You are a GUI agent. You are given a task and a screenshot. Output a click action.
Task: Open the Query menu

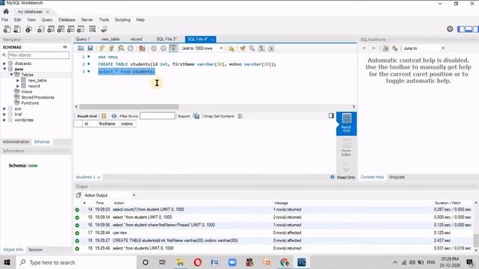click(46, 20)
